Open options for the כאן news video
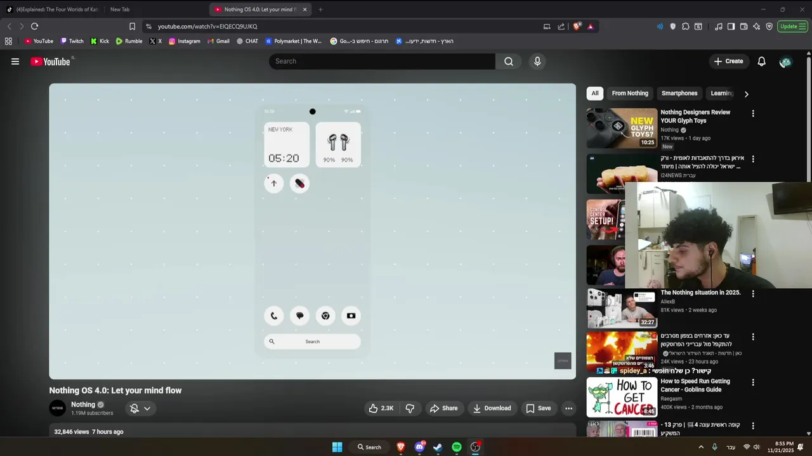Image resolution: width=812 pixels, height=456 pixels. (753, 337)
